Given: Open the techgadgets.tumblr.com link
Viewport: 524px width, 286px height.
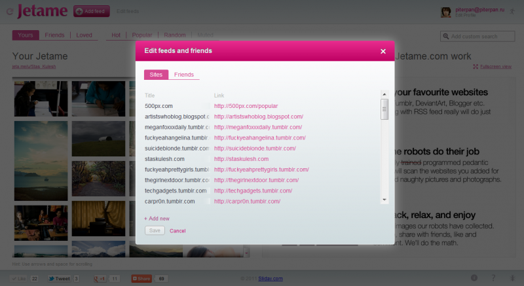Looking at the screenshot, I should click(x=253, y=190).
